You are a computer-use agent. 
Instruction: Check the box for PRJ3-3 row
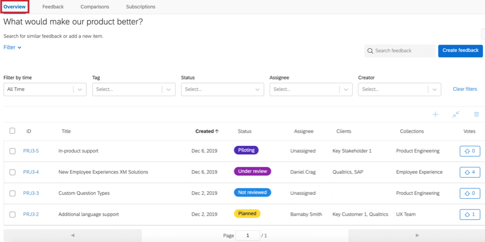13,193
